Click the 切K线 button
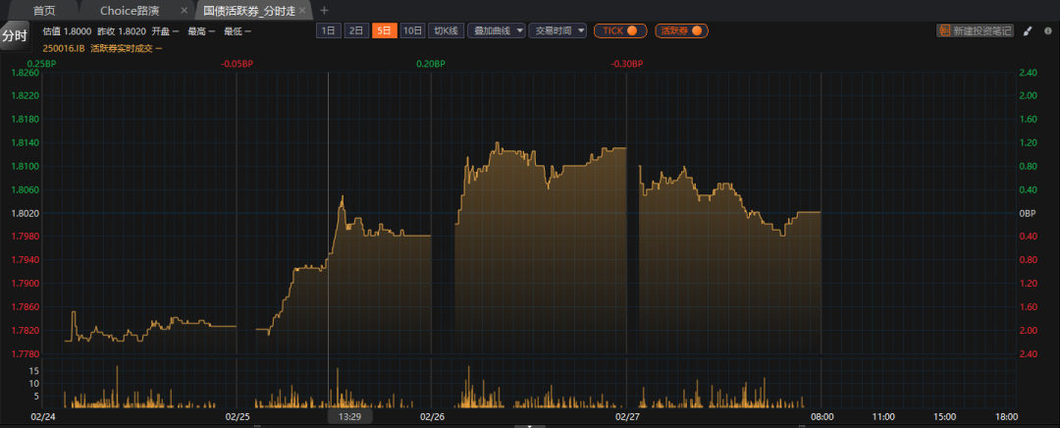Viewport: 1060px width, 428px height. pyautogui.click(x=446, y=30)
